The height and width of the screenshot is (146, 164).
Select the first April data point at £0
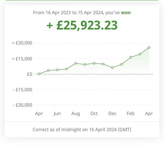tap(39, 74)
